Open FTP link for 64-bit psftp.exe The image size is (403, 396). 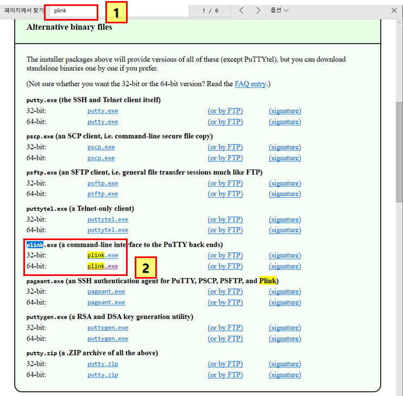(x=225, y=194)
